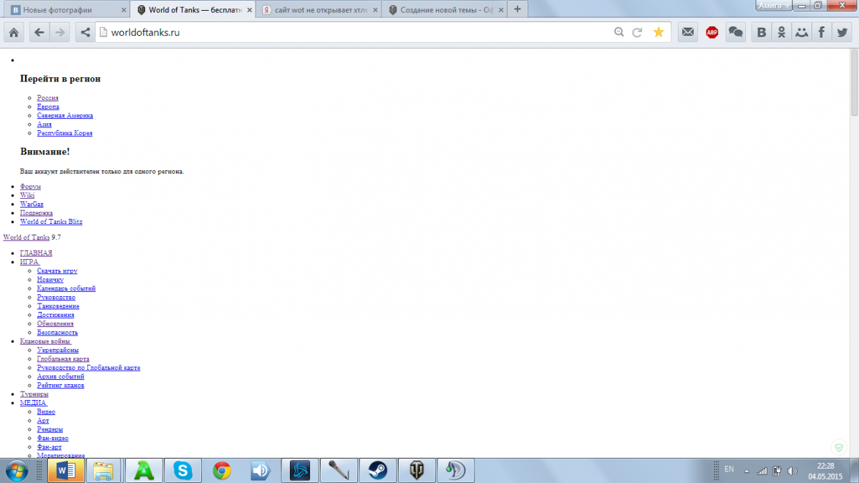Open the Северная Америка region link
This screenshot has width=859, height=483.
click(65, 115)
